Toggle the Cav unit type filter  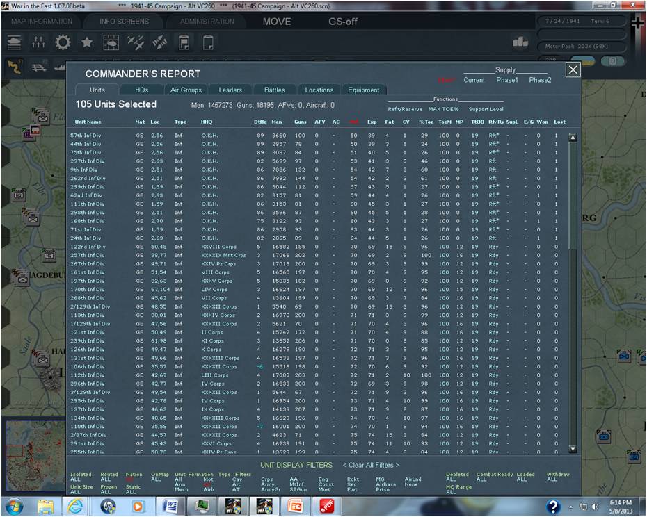(237, 479)
